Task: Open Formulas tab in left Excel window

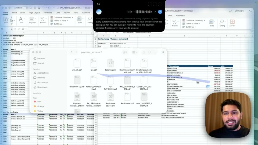Action: coord(48,13)
